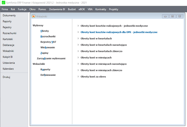Select Rejestry VAT chart category

click(48, 42)
